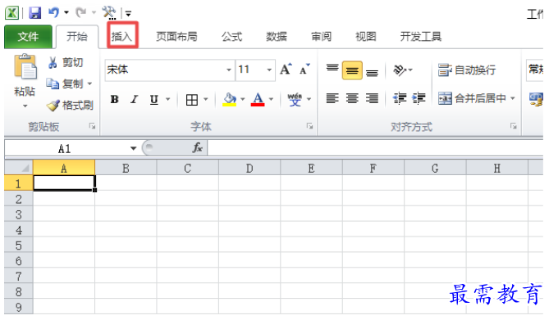
Task: Click the formula bar input area
Action: (375, 148)
